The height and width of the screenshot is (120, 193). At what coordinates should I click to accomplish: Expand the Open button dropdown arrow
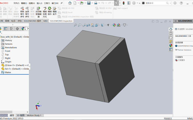tap(85, 3)
